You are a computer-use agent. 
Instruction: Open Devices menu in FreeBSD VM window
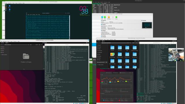[15, 41]
